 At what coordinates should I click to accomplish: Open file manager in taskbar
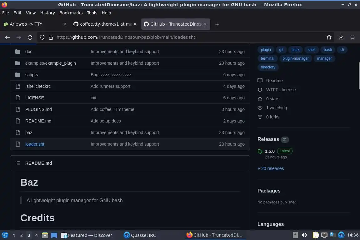coord(45,235)
